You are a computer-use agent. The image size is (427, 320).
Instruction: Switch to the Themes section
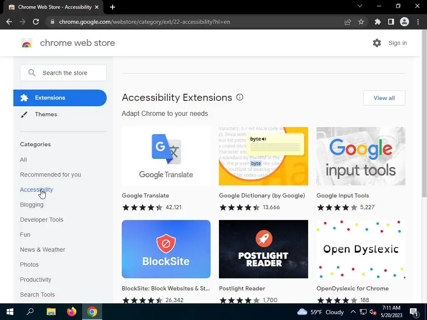pos(46,114)
